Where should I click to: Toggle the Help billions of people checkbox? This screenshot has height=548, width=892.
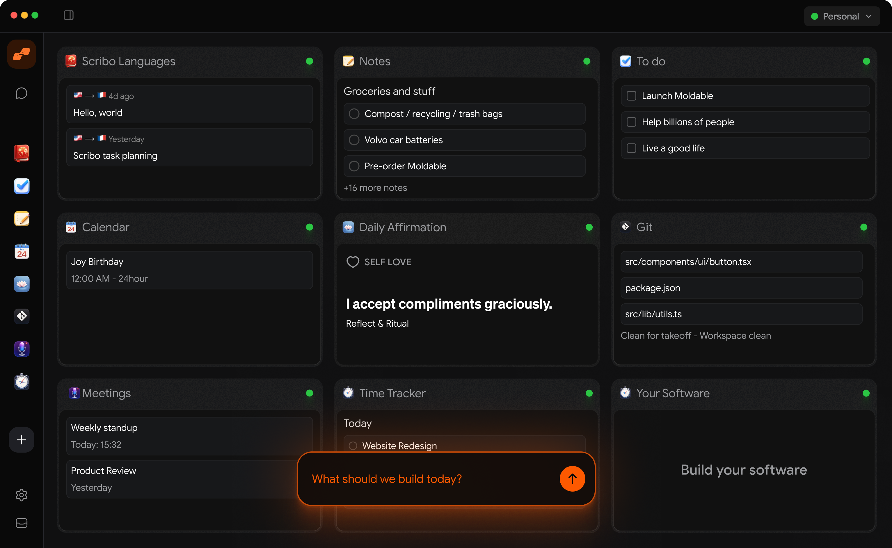coord(631,122)
